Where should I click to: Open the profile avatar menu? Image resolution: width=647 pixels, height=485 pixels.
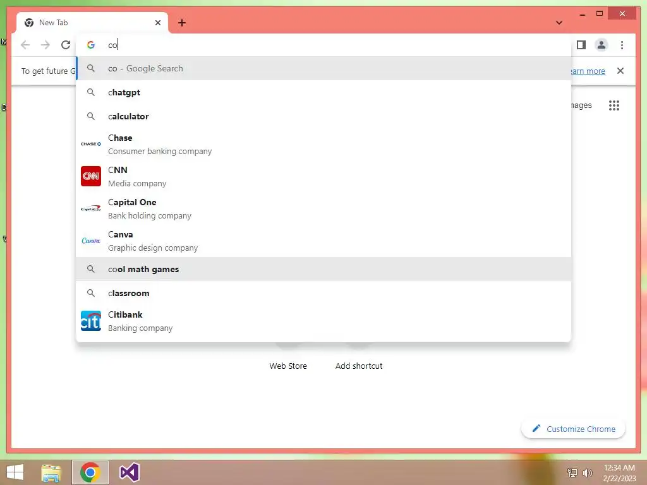pyautogui.click(x=602, y=45)
